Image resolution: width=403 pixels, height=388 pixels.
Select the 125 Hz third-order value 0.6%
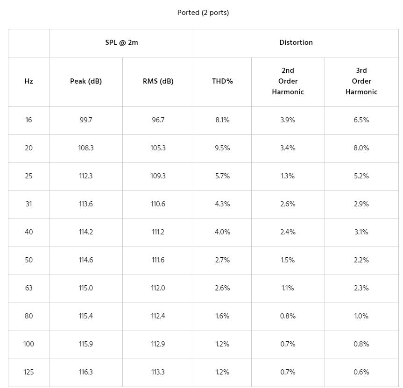pos(361,372)
